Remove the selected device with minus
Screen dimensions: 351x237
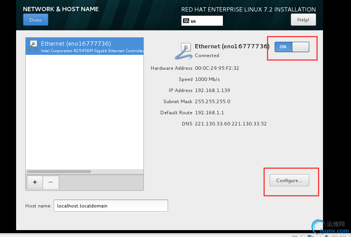point(51,182)
